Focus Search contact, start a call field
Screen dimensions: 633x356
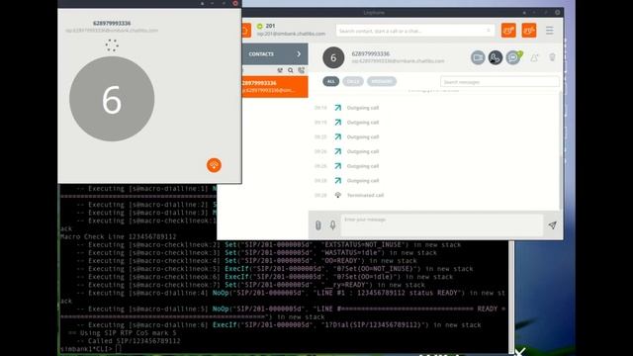coord(415,31)
